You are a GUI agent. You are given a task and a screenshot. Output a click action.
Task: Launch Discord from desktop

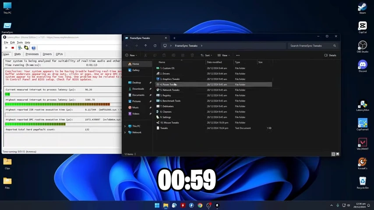pyautogui.click(x=363, y=66)
